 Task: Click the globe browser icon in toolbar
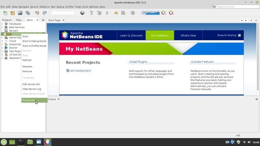82,13
